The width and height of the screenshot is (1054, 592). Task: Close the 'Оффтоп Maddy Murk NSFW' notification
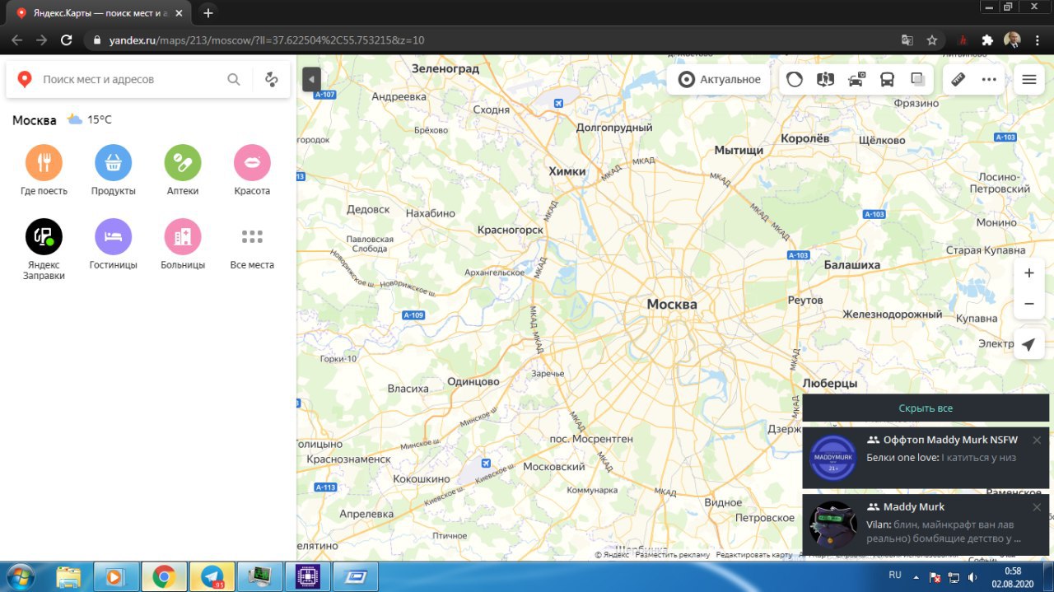point(1037,441)
